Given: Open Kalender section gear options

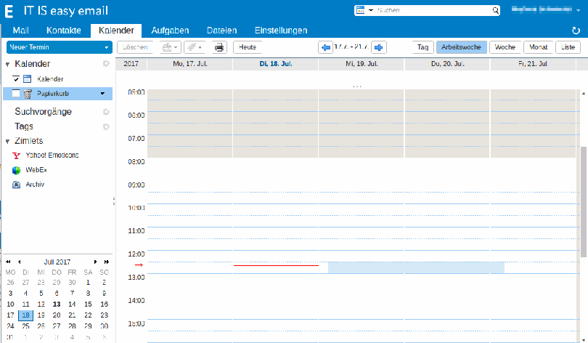Looking at the screenshot, I should click(107, 63).
